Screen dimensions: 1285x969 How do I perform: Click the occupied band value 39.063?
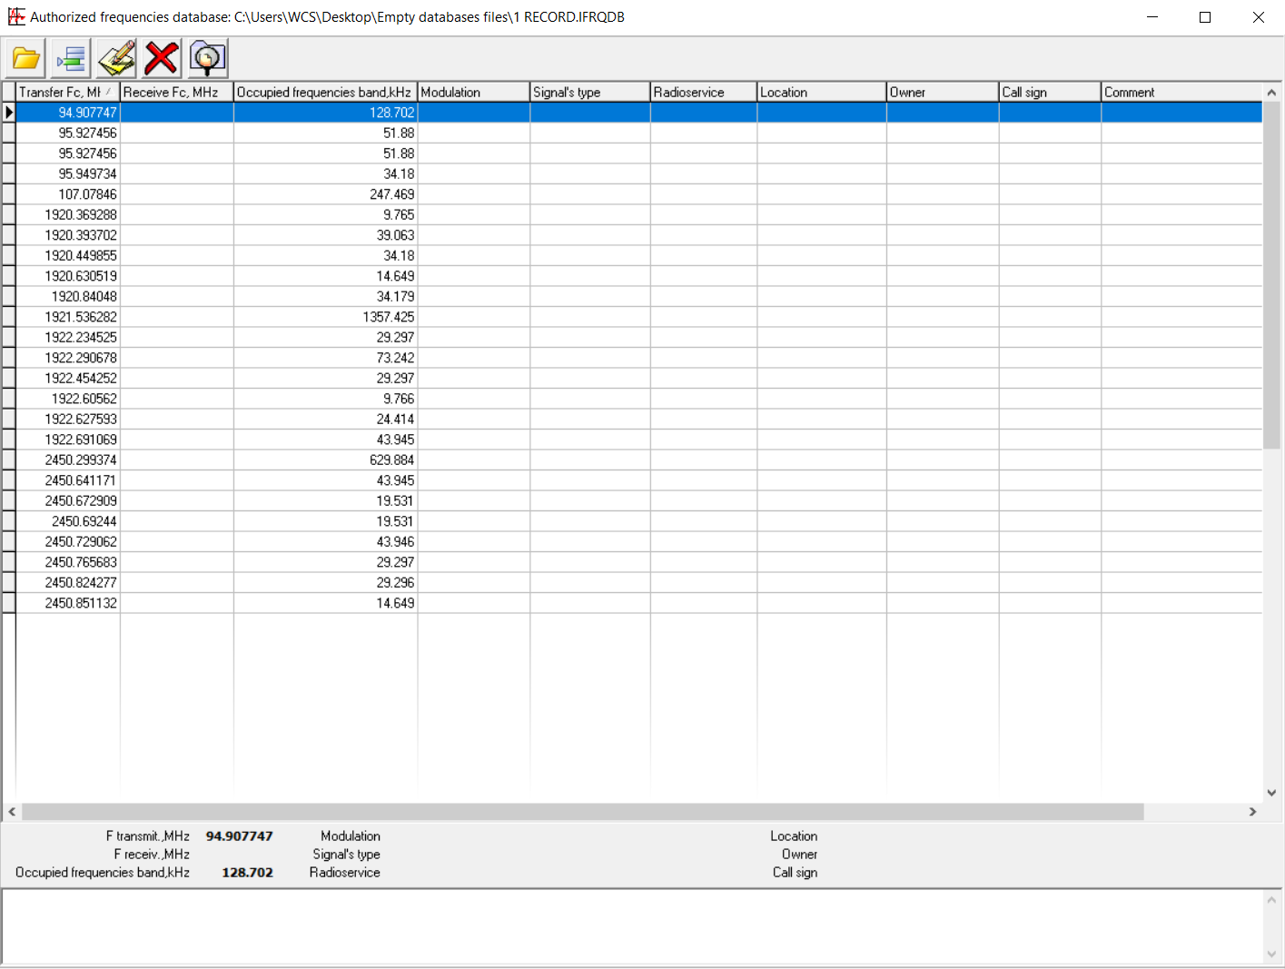point(395,235)
